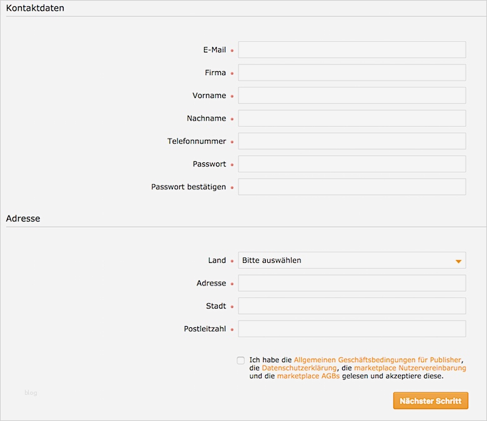Click the Nachname input field
This screenshot has width=487, height=421.
[x=352, y=119]
